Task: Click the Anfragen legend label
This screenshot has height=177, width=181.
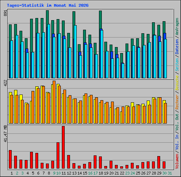Action: tap(177, 26)
